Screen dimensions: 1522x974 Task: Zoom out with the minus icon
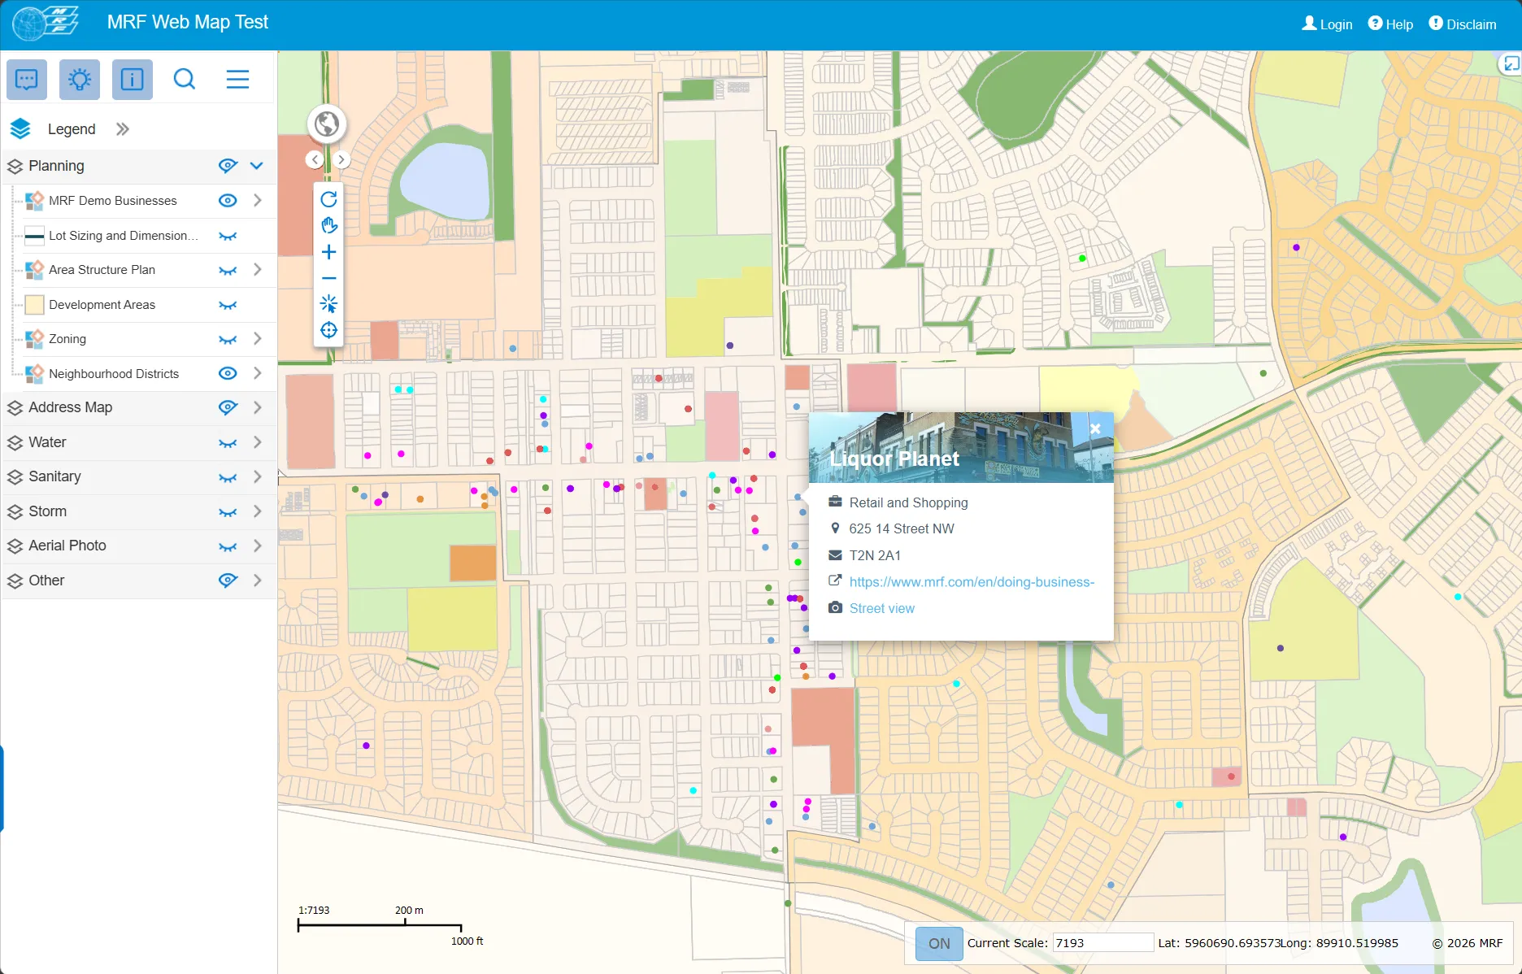[328, 278]
